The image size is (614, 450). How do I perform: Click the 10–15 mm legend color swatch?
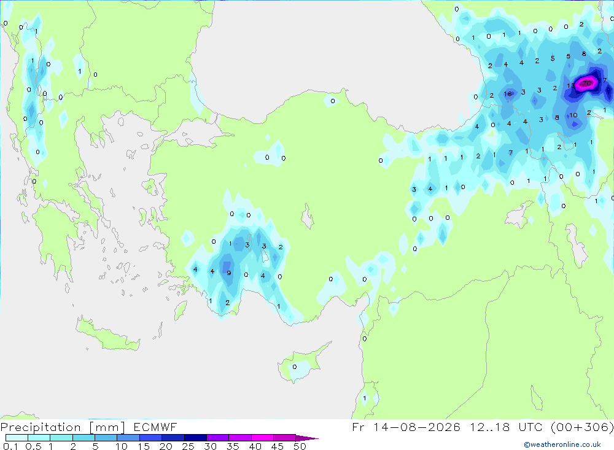click(128, 438)
